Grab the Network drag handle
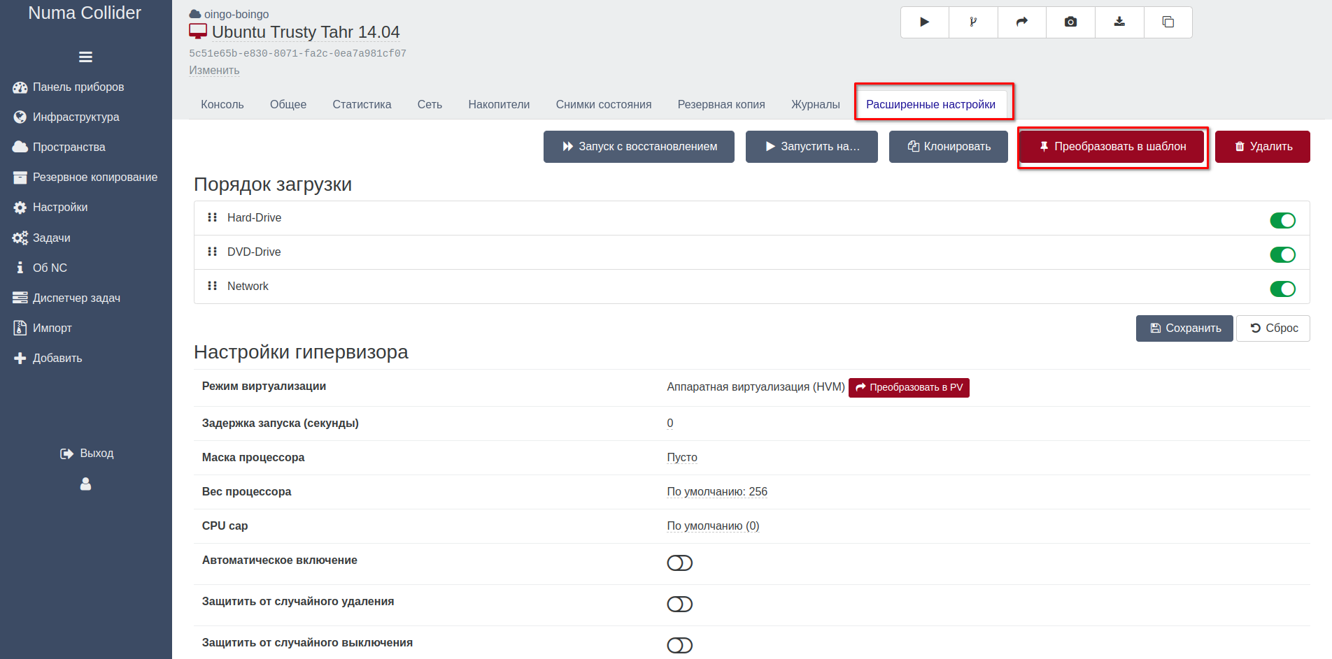This screenshot has height=659, width=1332. click(213, 286)
